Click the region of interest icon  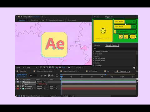[x=50, y=68]
